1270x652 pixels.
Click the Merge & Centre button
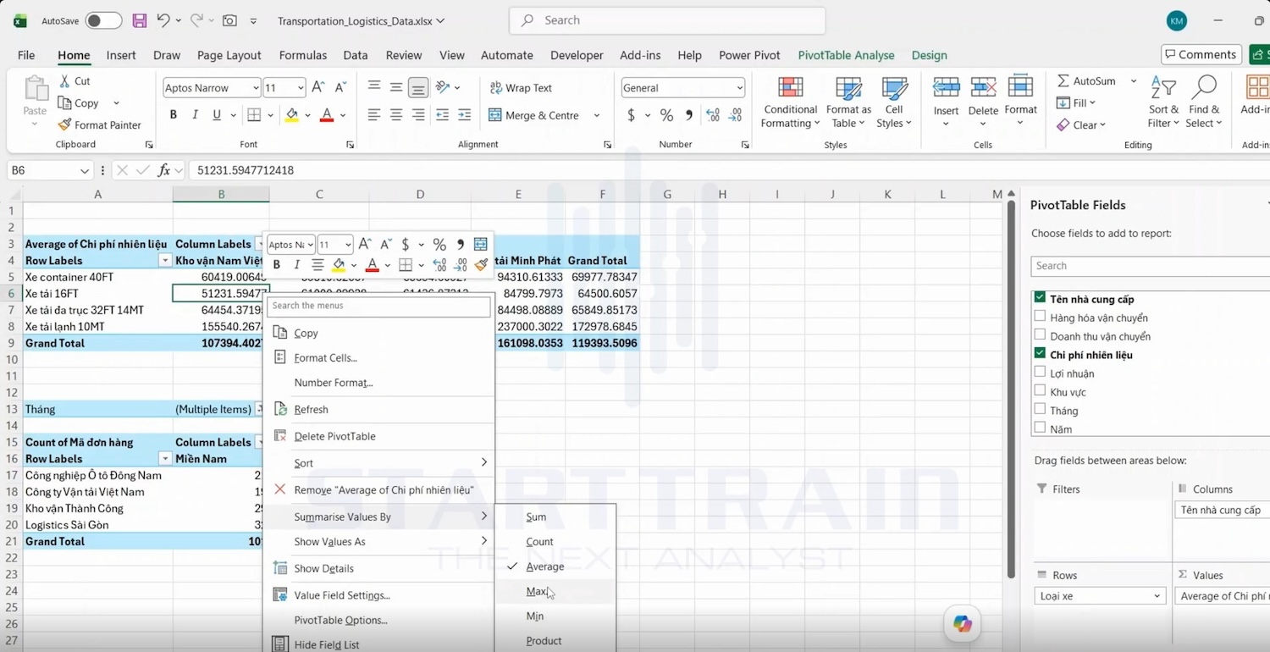click(x=534, y=115)
